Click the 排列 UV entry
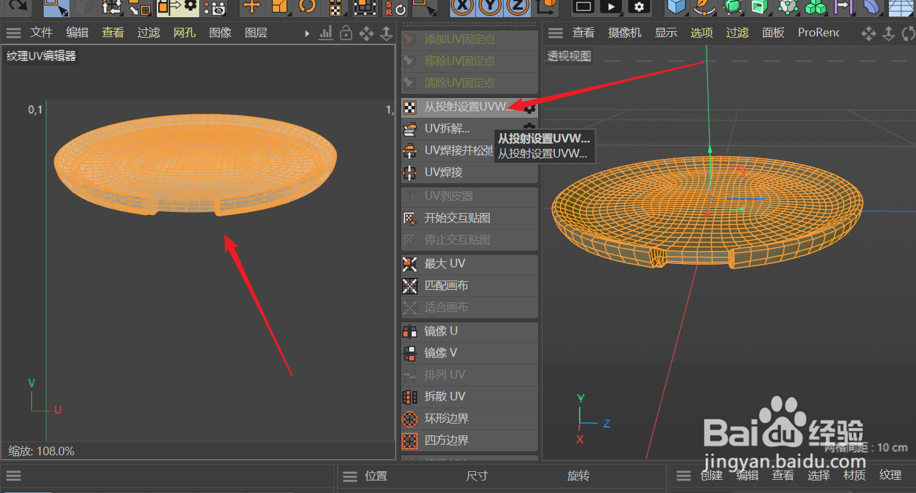The height and width of the screenshot is (493, 916). coord(469,375)
